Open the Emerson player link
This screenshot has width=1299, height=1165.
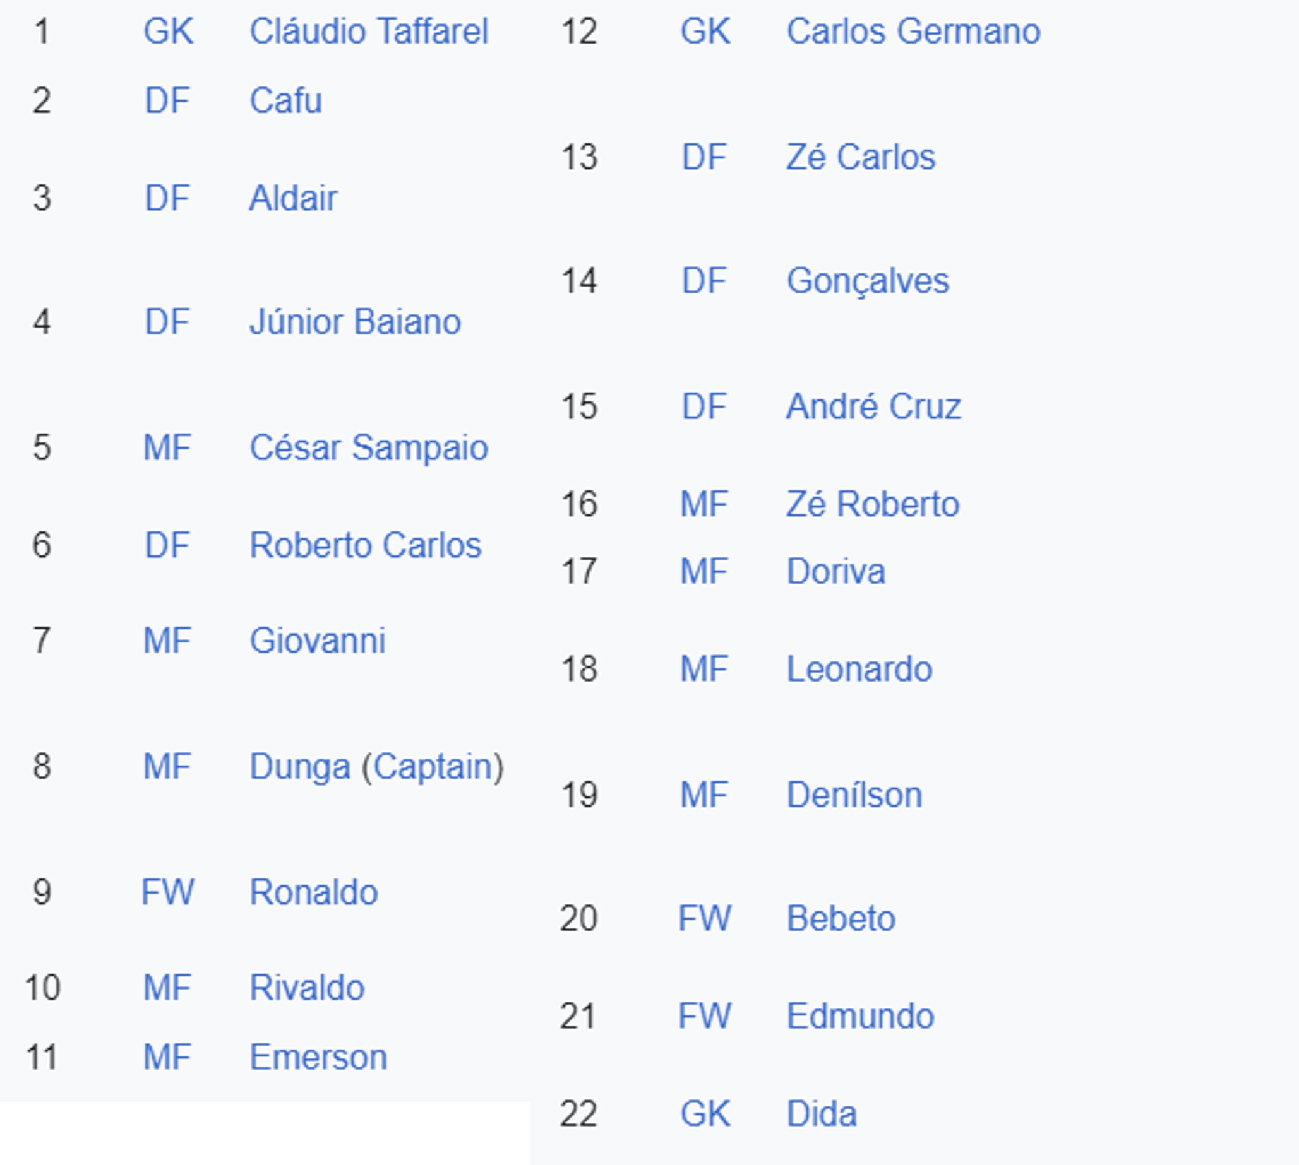[x=318, y=1057]
